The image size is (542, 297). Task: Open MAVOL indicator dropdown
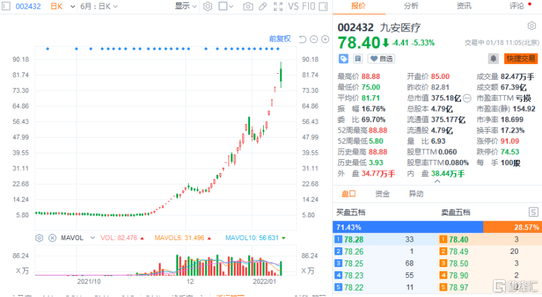(92, 238)
